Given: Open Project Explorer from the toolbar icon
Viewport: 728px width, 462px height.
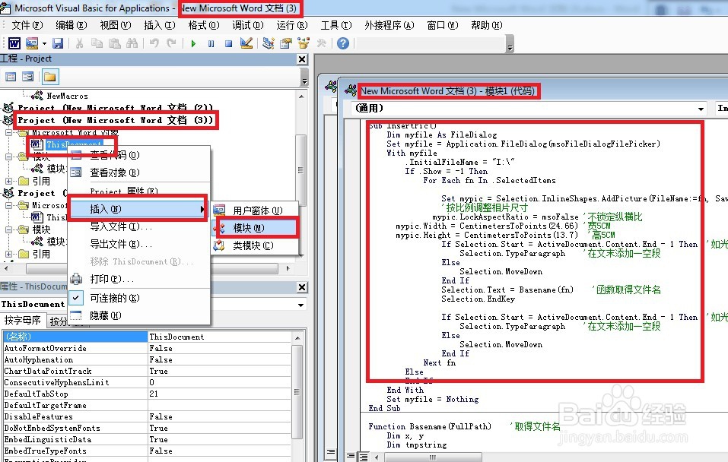Looking at the screenshot, I should [269, 43].
